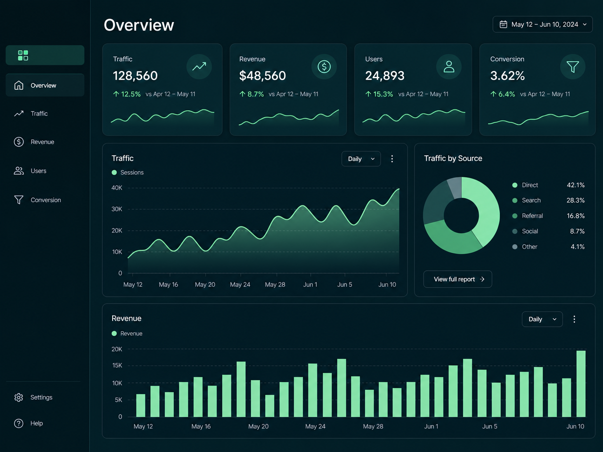Image resolution: width=603 pixels, height=452 pixels.
Task: Click the funnel icon in sidebar Conversion
Action: [19, 200]
